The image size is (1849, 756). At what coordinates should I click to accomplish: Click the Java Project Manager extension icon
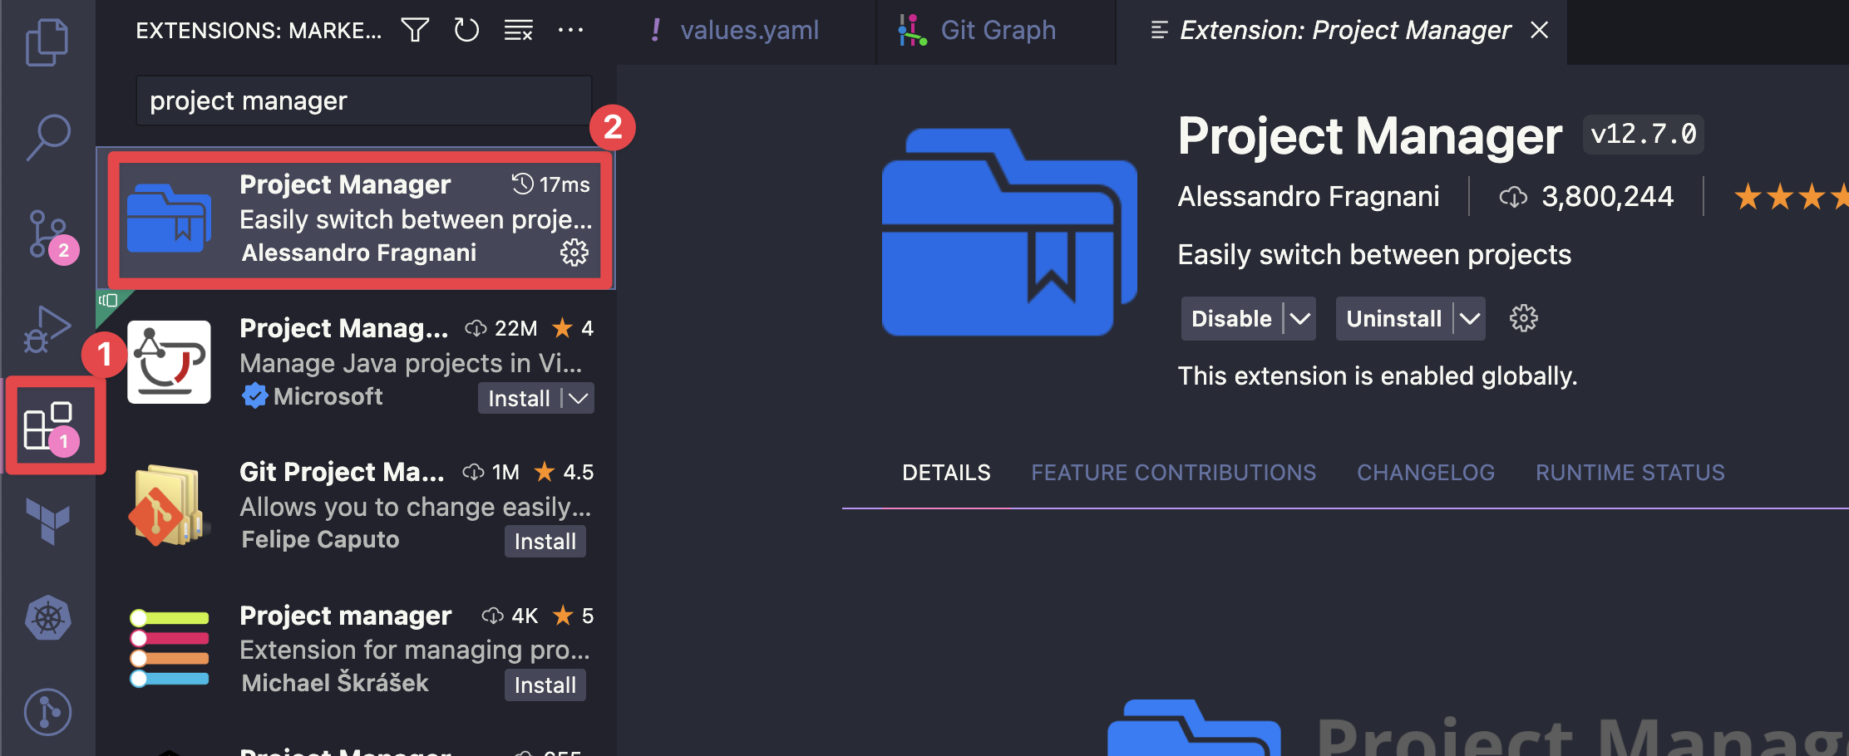(x=169, y=361)
